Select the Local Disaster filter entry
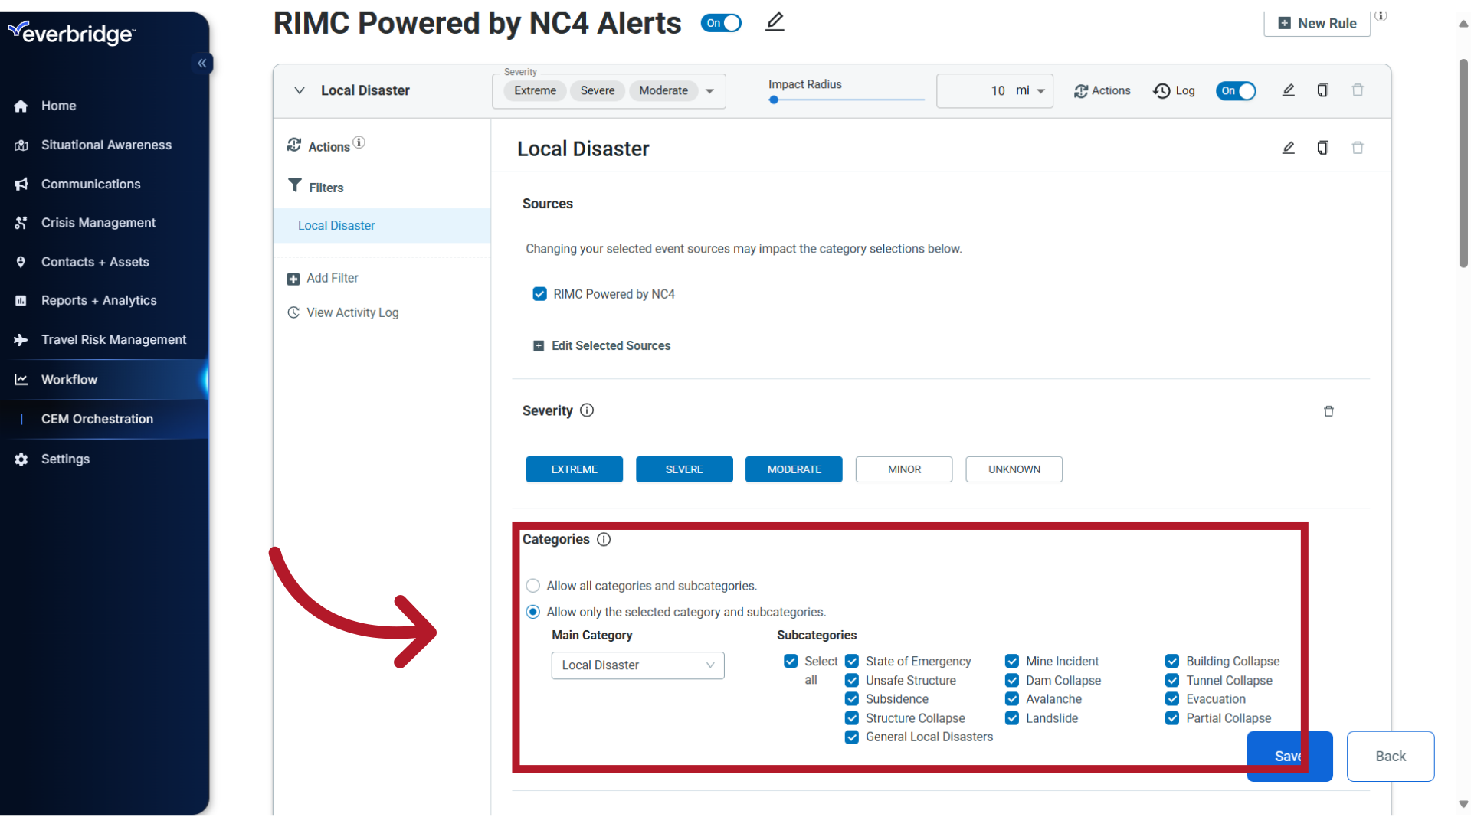Image resolution: width=1471 pixels, height=827 pixels. coord(382,226)
